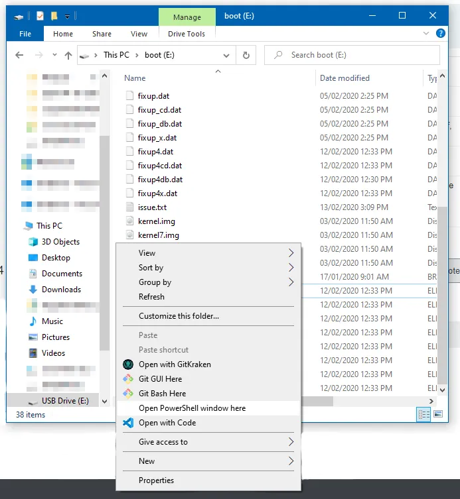
Task: Go back with the back arrow
Action: pos(19,55)
